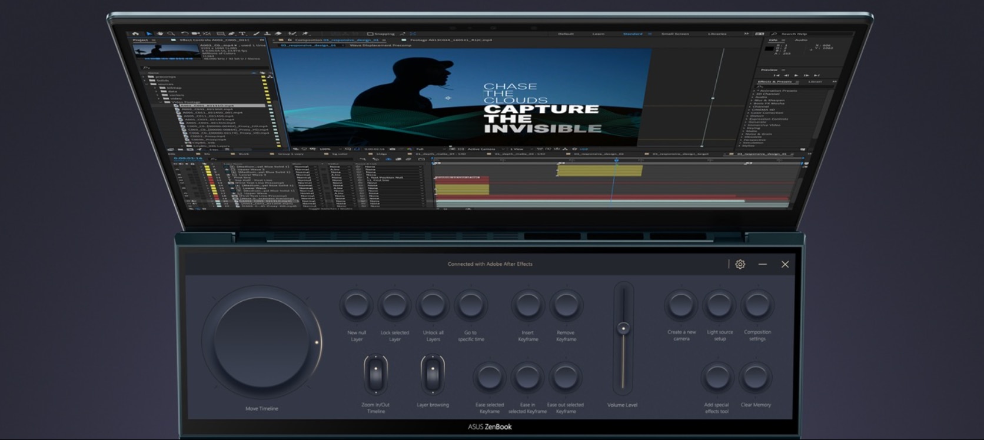This screenshot has height=440, width=984.
Task: Tap the Go to specific time knob
Action: [470, 305]
